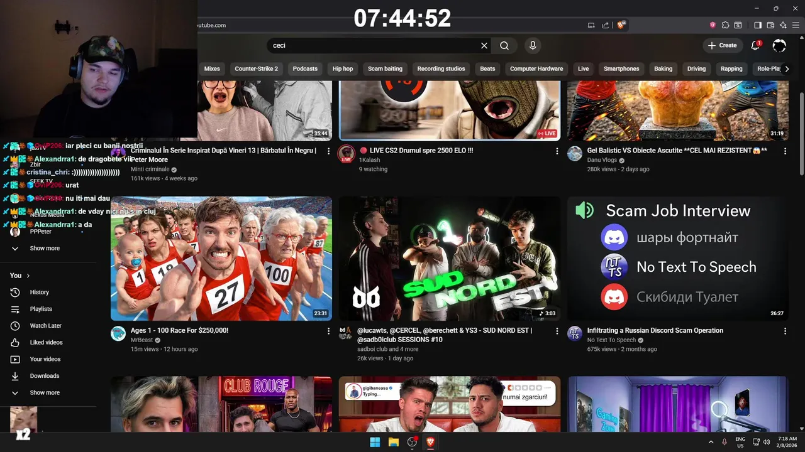This screenshot has width=805, height=452.
Task: Open 'Ages 1 - 100 Race For $250,000!' title
Action: point(179,330)
